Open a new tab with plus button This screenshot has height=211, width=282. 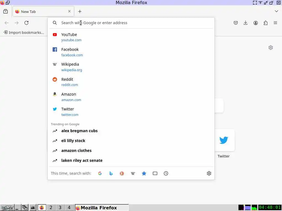pos(80,12)
